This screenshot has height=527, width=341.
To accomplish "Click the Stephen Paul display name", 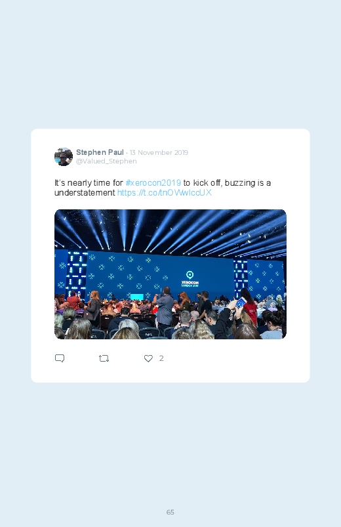I will (100, 152).
